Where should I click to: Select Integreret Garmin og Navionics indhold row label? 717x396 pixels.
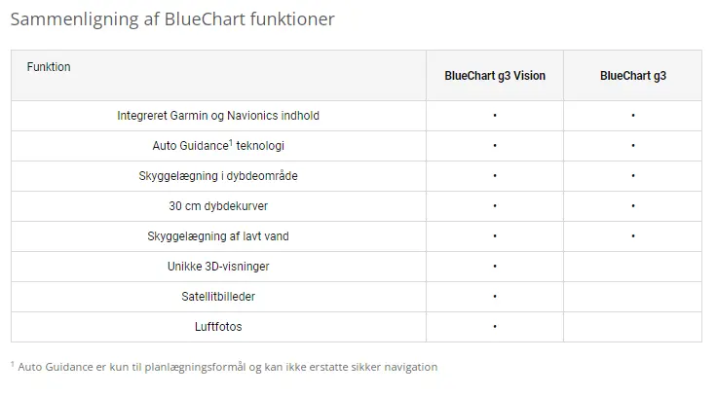[x=218, y=116]
